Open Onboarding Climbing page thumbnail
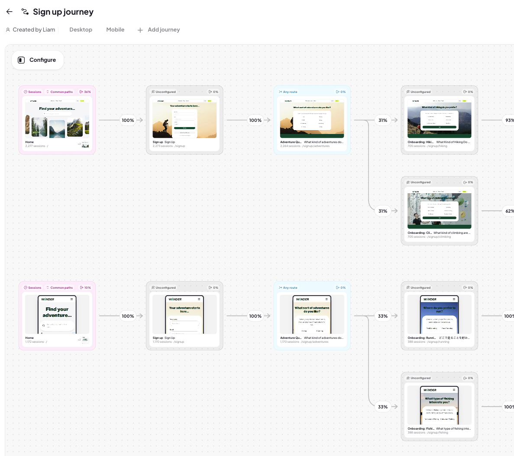The image size is (514, 456). coord(439,209)
